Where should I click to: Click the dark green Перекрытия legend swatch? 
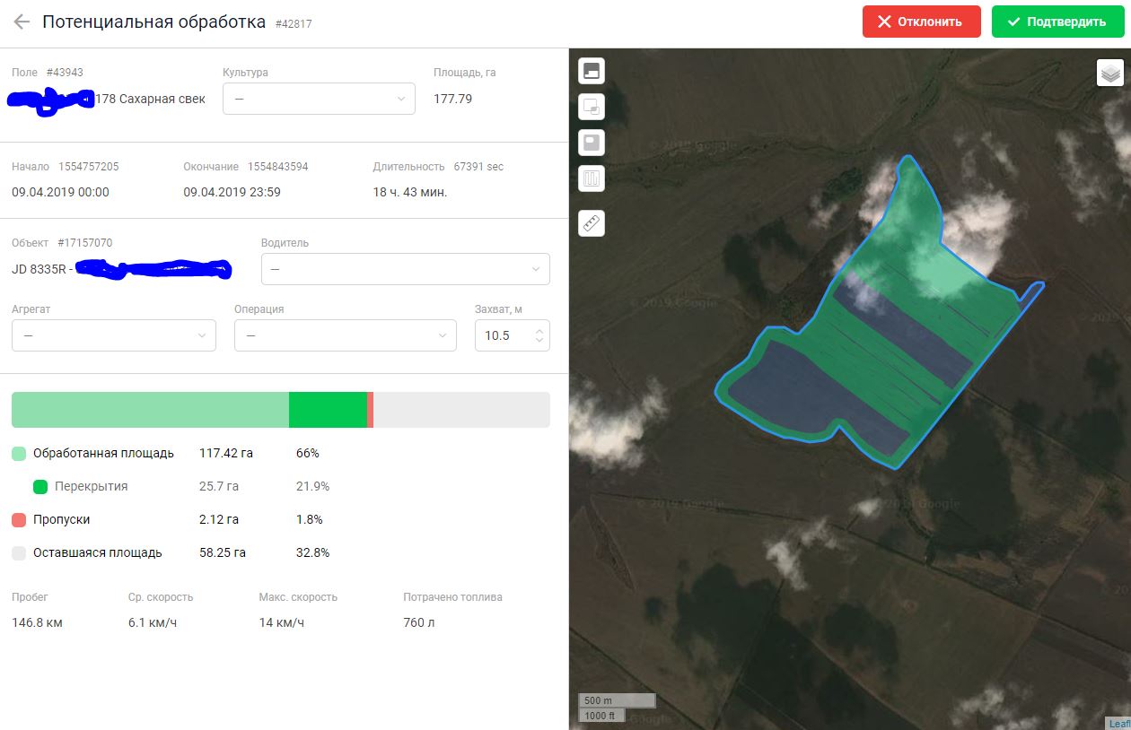[x=40, y=487]
